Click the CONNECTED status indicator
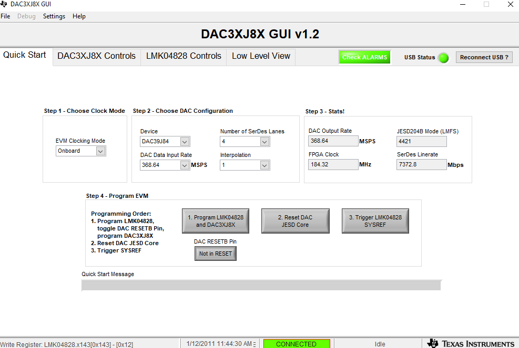Screen dimensions: 519x348 pos(297,344)
